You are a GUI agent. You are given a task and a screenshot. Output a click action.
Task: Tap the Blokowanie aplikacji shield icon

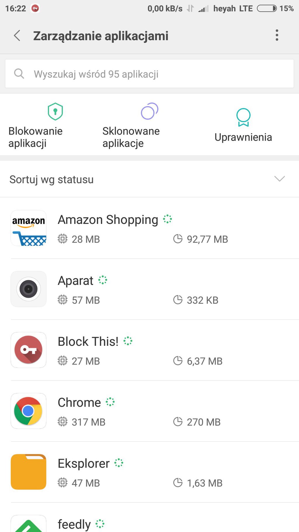coord(55,111)
